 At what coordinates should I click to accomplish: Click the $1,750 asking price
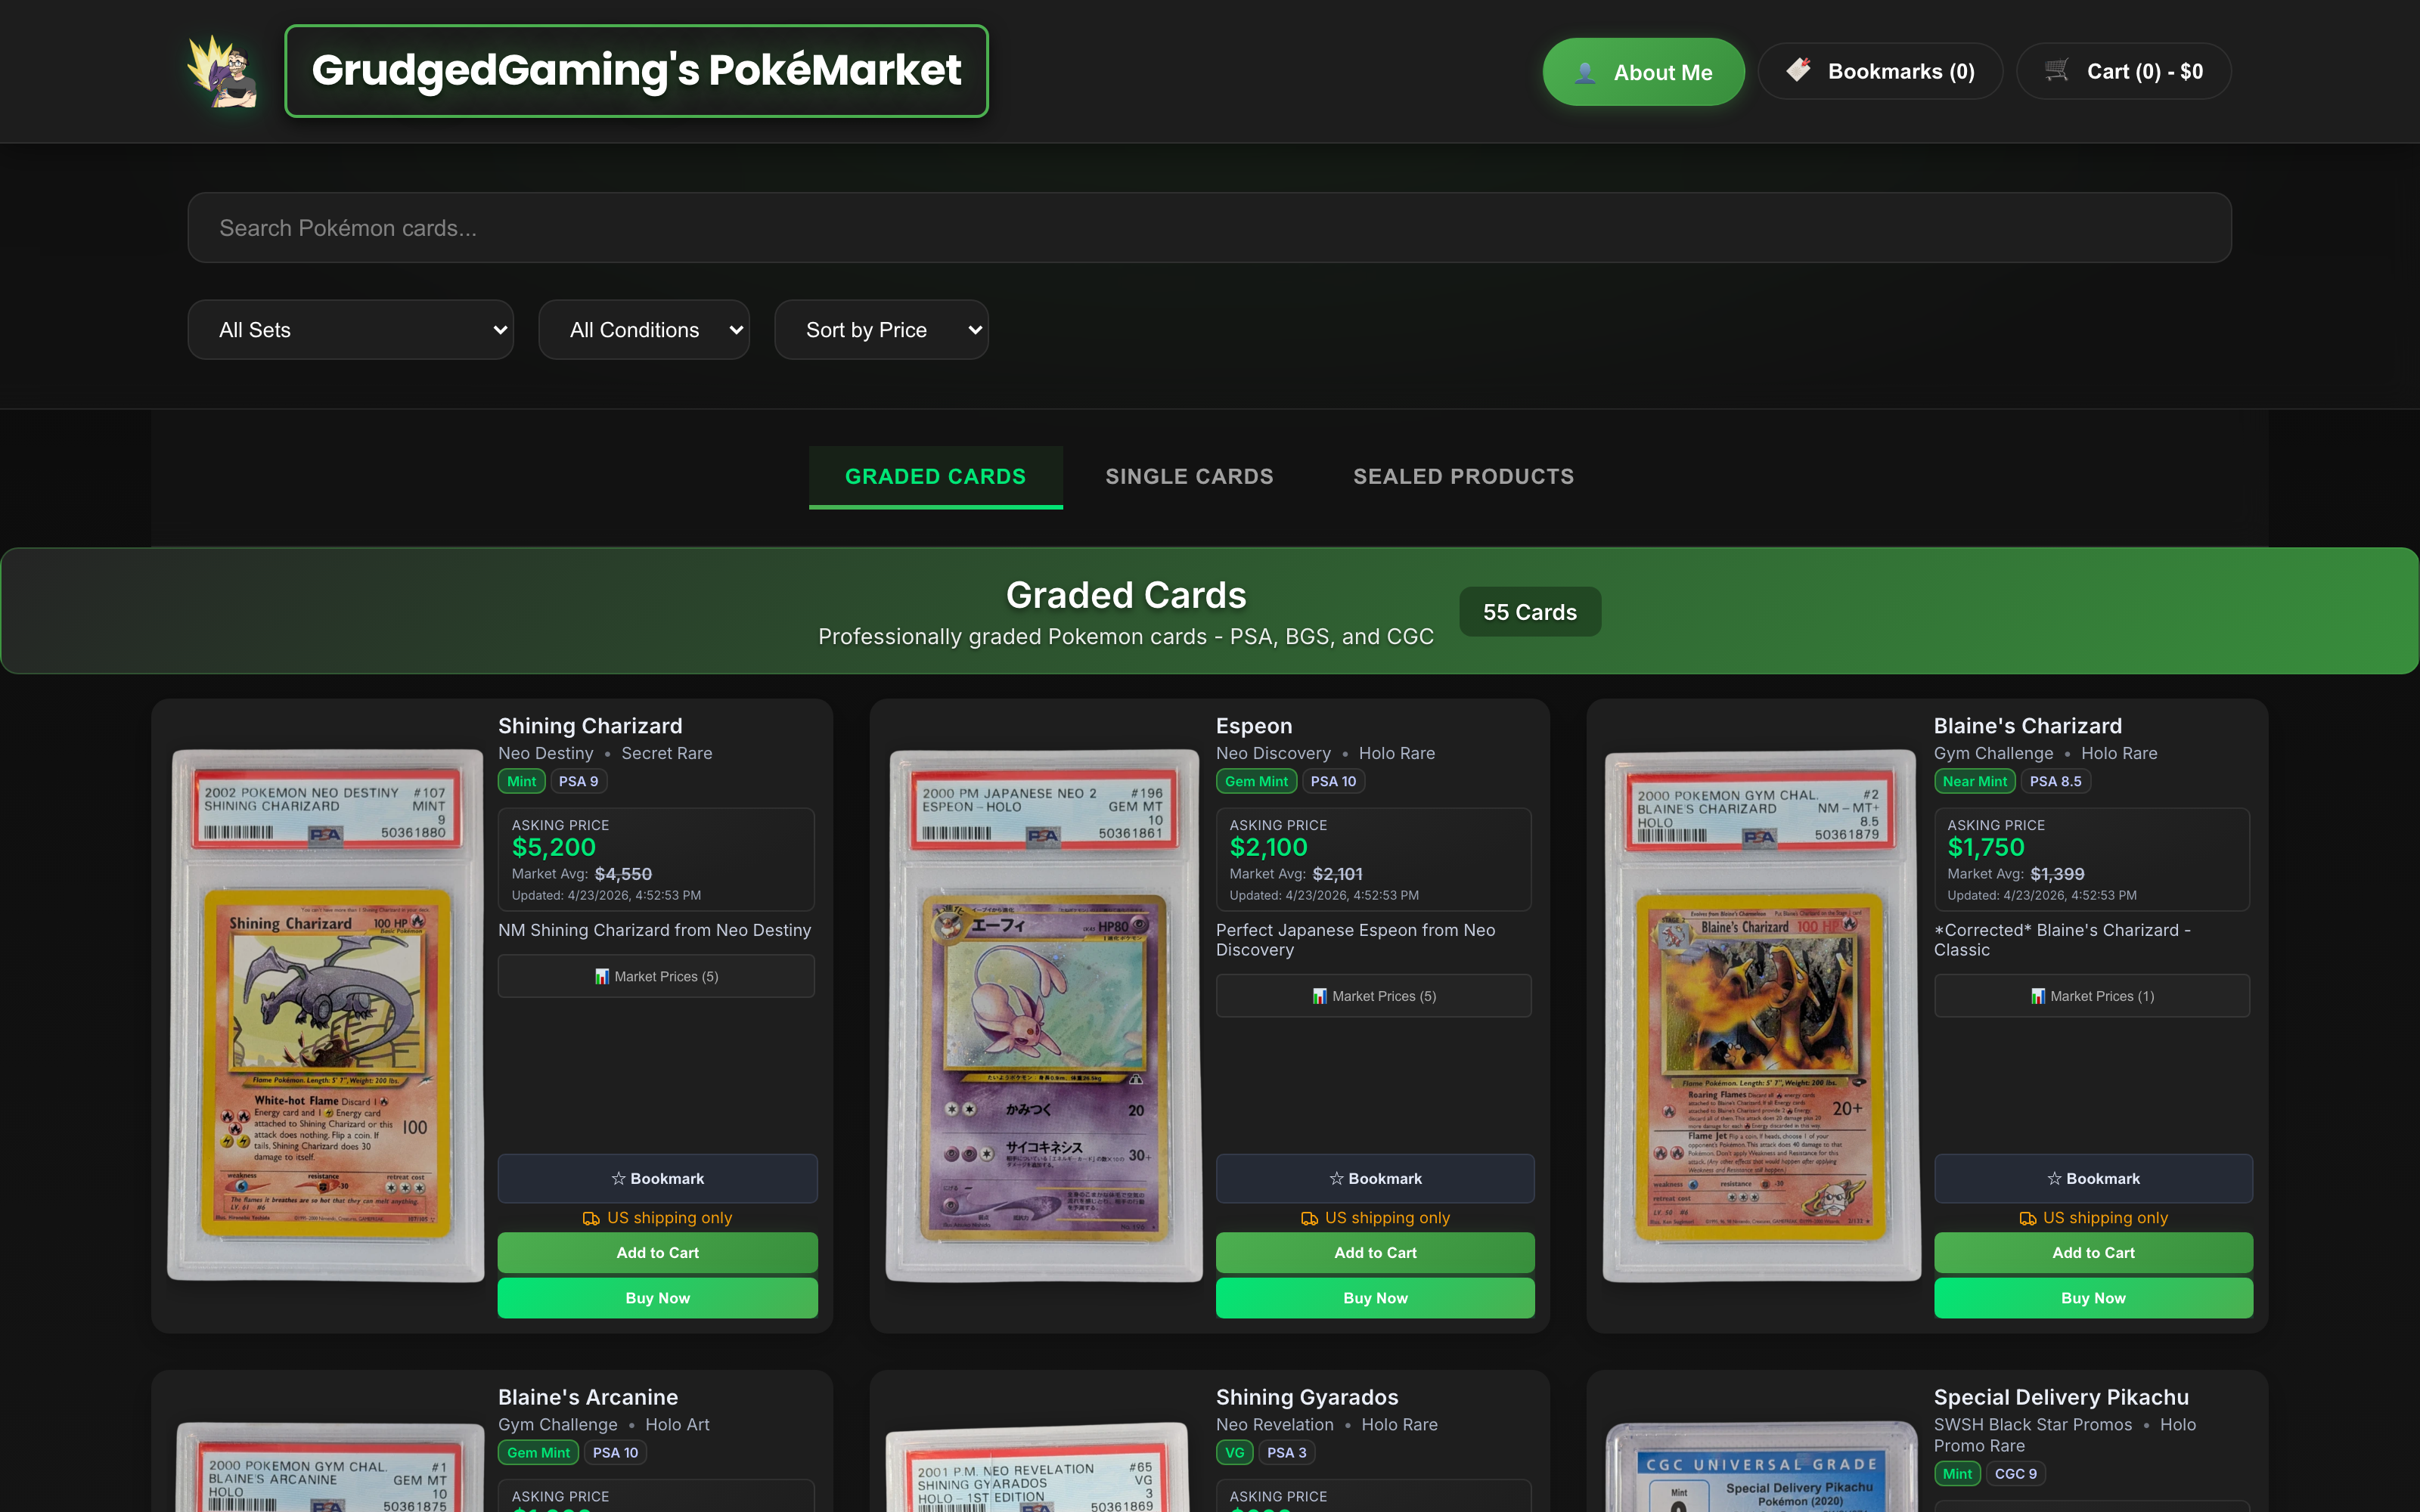click(x=1985, y=847)
